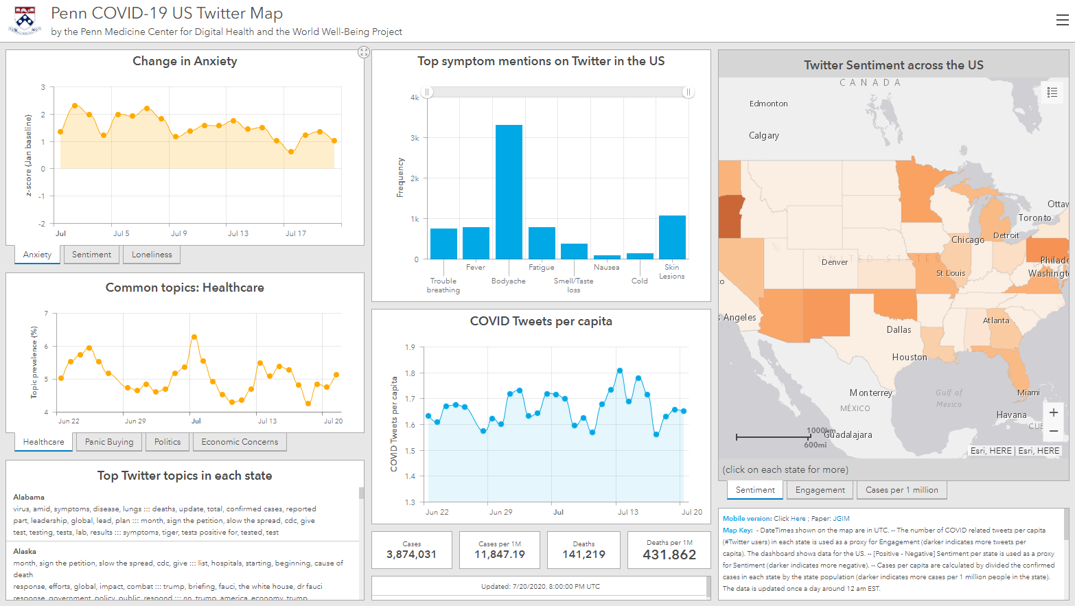
Task: Click the Updated date panel scrollbar
Action: pos(708,587)
